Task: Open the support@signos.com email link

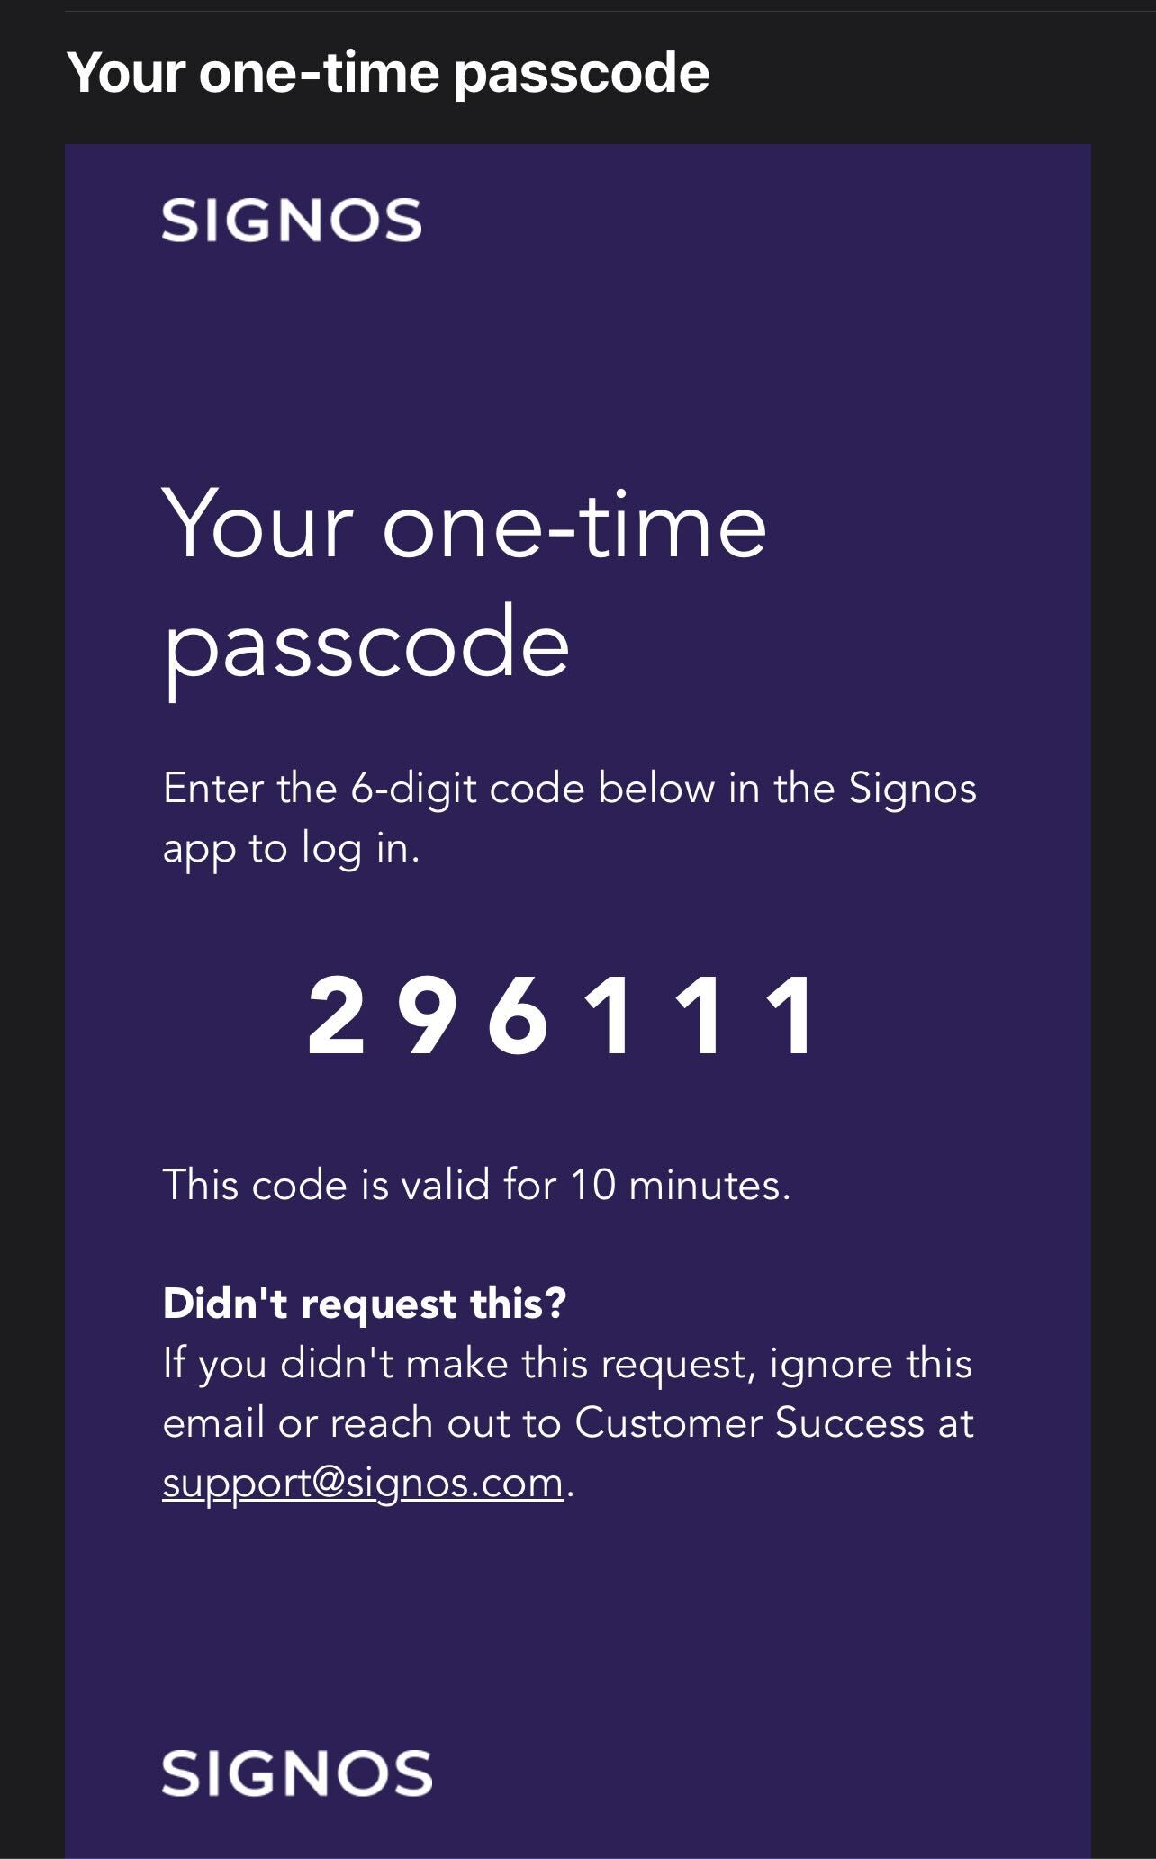Action: point(363,1483)
